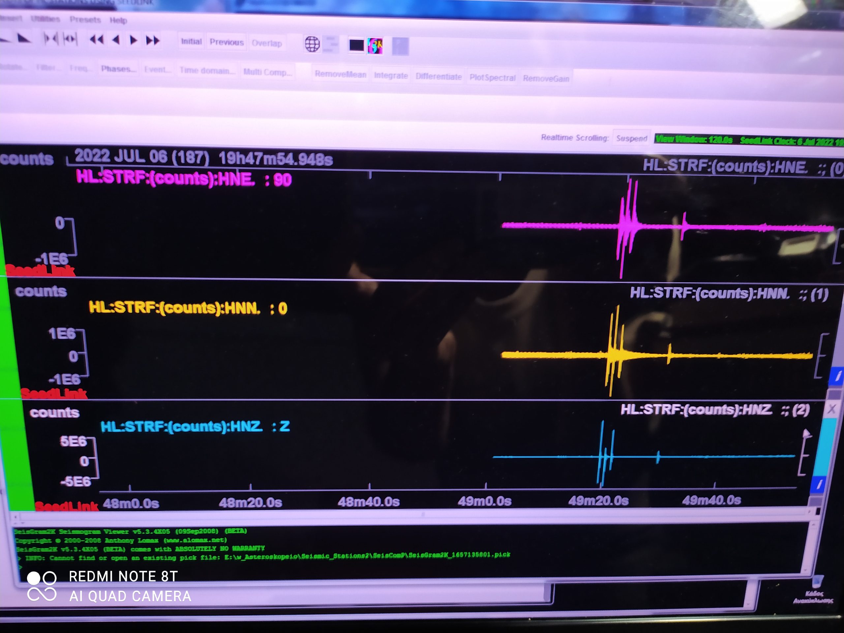Click the globe map icon
This screenshot has height=633, width=844.
pyautogui.click(x=312, y=44)
